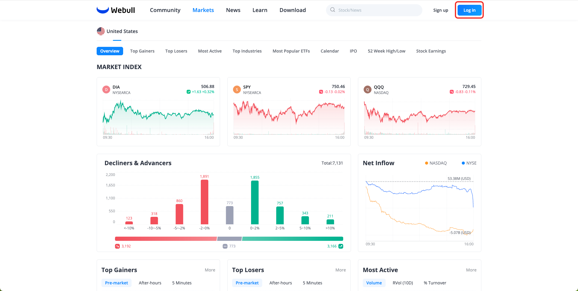This screenshot has height=291, width=578.
Task: Select the United States region tab
Action: point(117,31)
